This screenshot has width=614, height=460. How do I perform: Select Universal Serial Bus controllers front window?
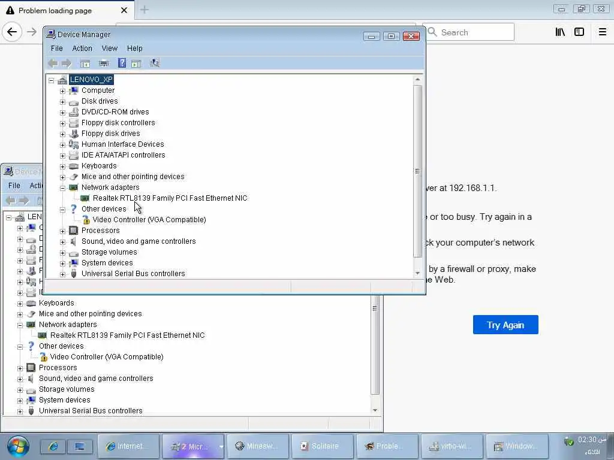point(133,273)
